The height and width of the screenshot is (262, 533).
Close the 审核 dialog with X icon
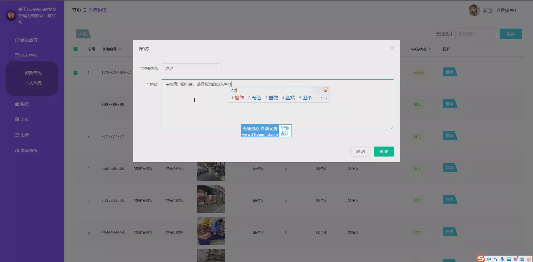[x=392, y=48]
